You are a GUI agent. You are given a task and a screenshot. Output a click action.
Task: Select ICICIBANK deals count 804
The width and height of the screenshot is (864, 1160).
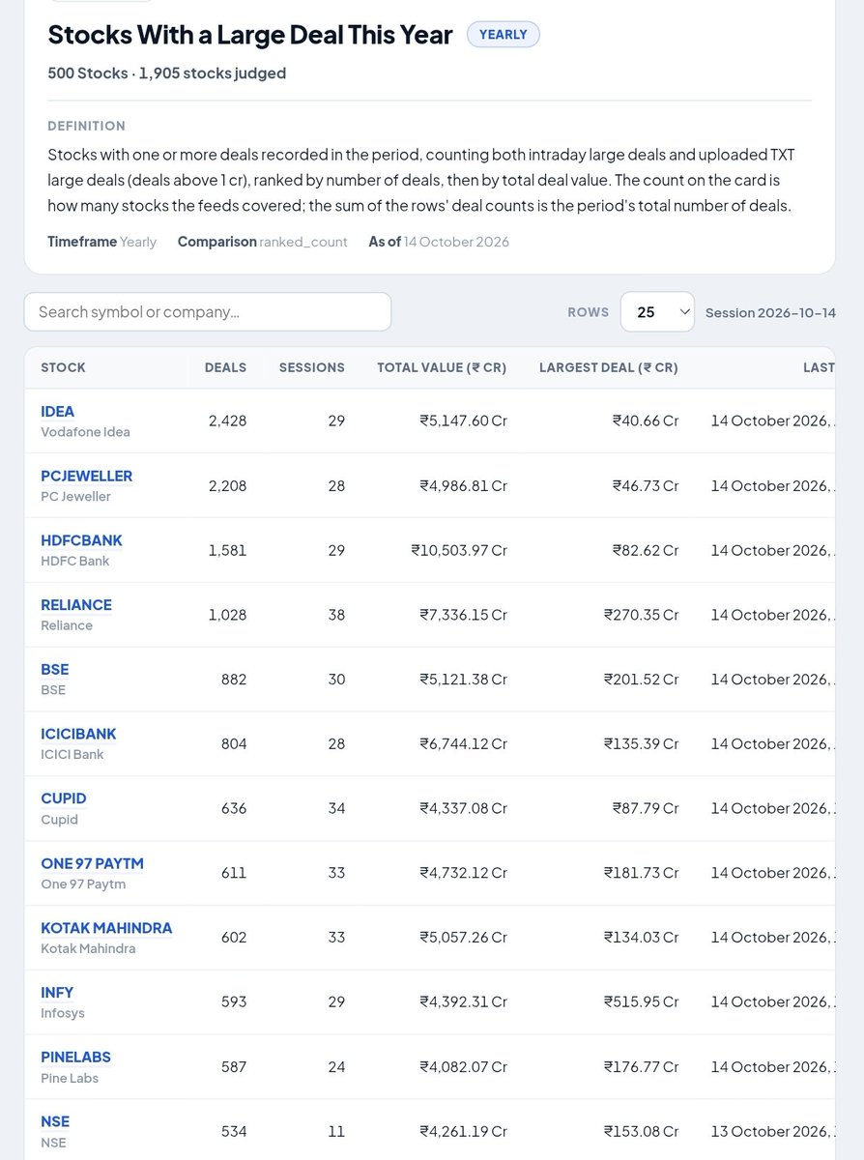pos(234,744)
